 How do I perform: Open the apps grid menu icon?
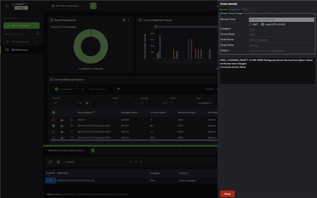pos(7,6)
